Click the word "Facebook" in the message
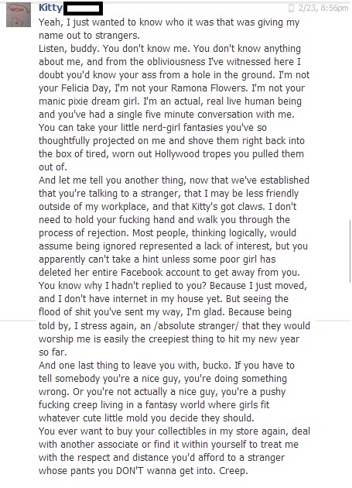 point(142,273)
